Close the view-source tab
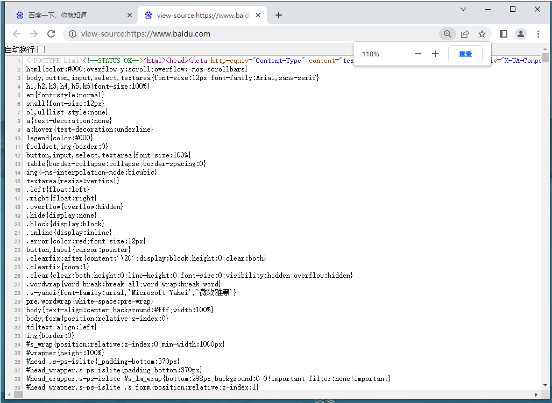This screenshot has height=403, width=552. (x=258, y=15)
